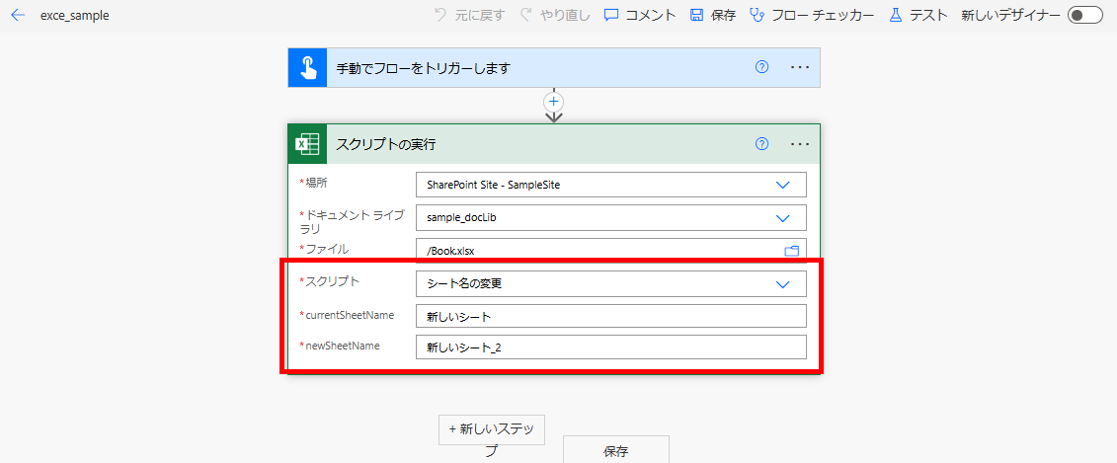The height and width of the screenshot is (463, 1117).
Task: Click コメント in the top toolbar
Action: click(640, 15)
